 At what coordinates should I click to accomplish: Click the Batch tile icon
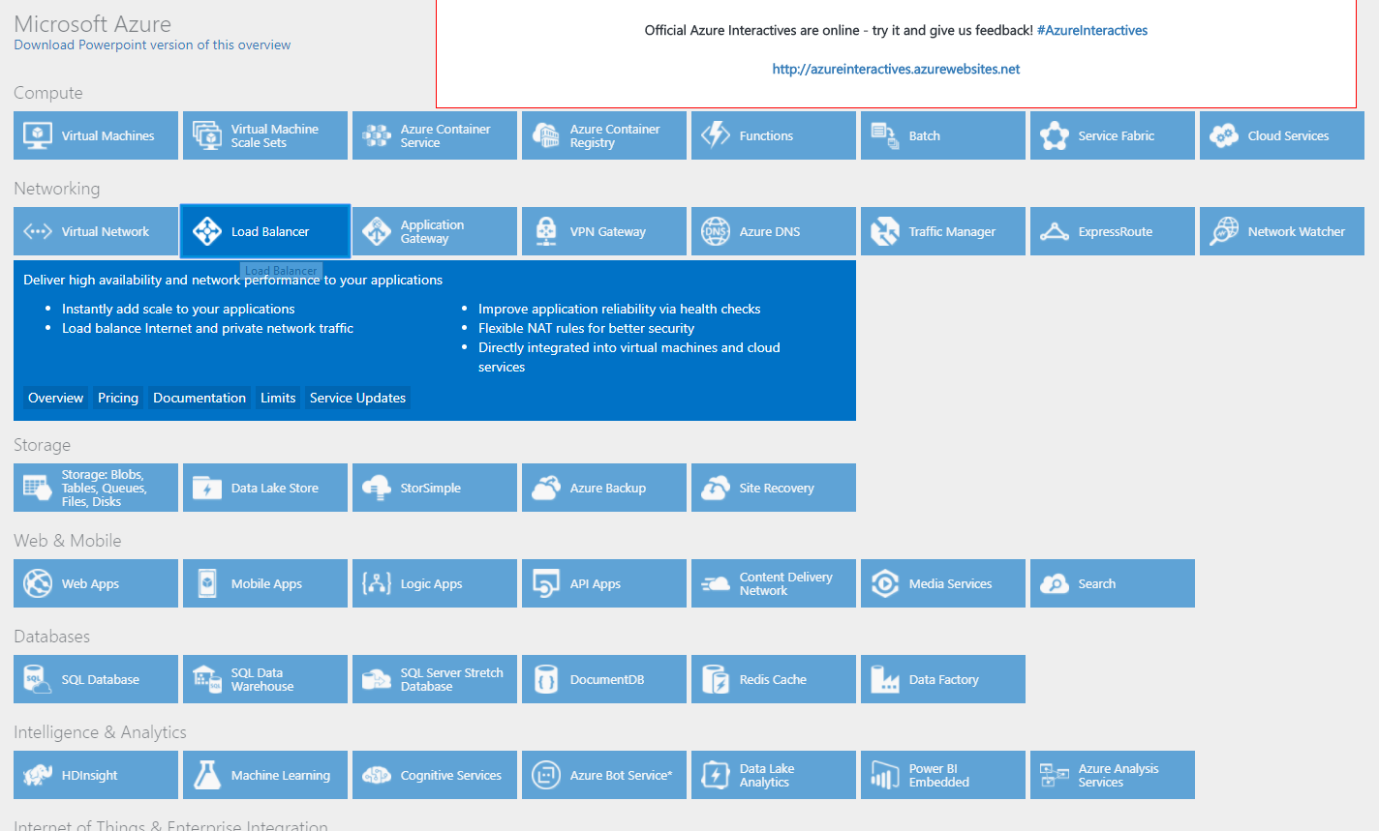(885, 135)
